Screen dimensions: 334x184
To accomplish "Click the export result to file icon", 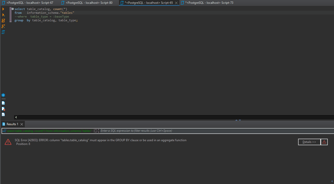I will [3, 103].
